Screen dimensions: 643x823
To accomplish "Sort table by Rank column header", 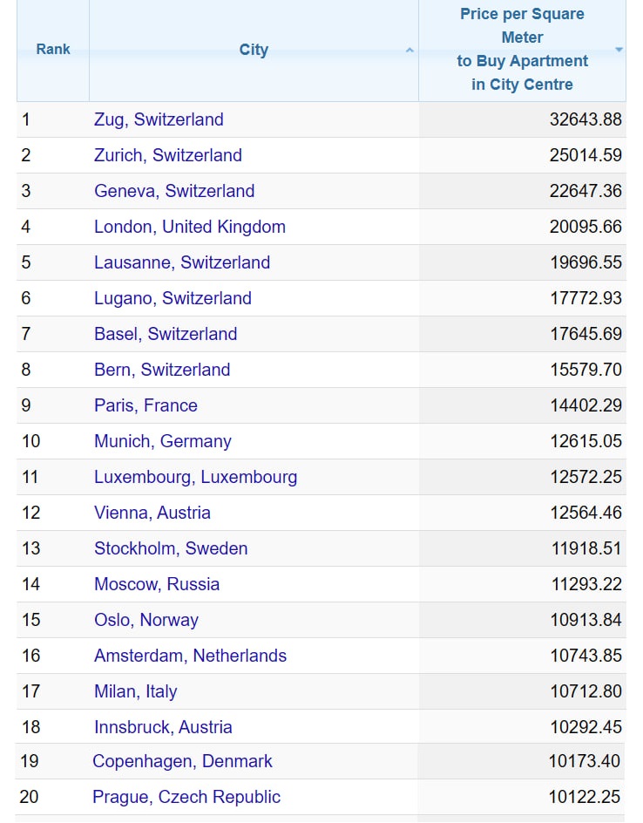I will click(53, 50).
